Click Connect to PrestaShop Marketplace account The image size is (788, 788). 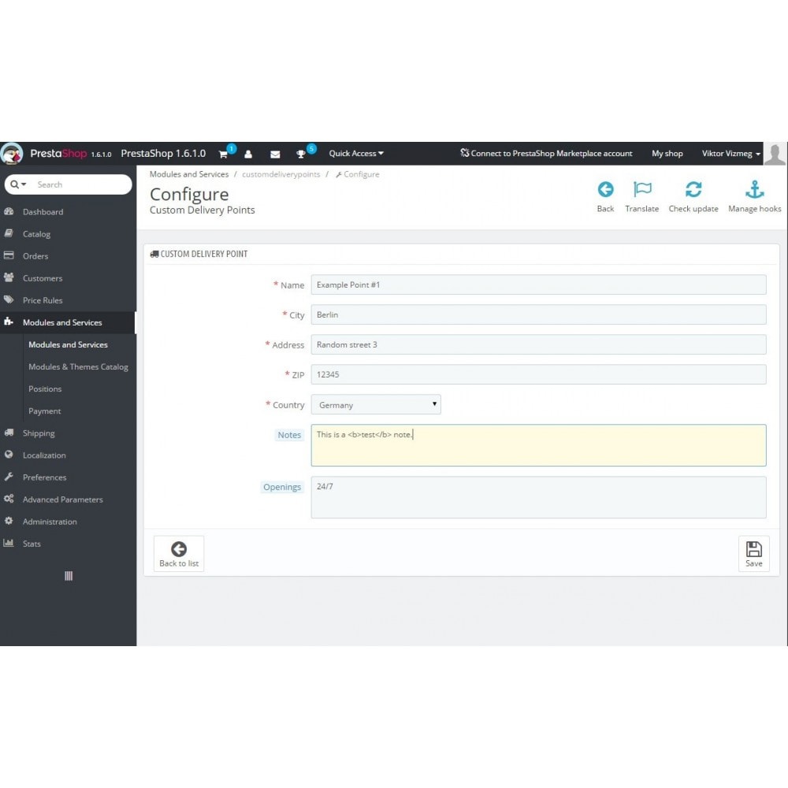546,154
